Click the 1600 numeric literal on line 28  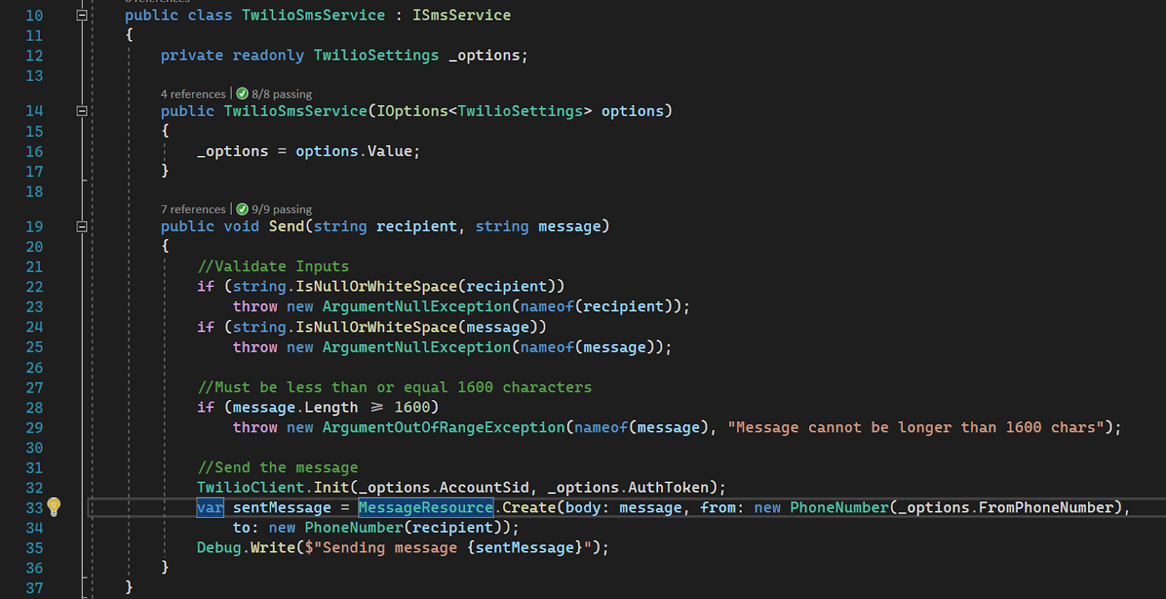coord(412,407)
